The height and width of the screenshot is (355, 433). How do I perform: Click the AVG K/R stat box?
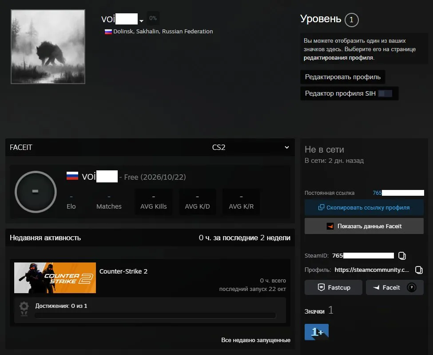(x=241, y=202)
